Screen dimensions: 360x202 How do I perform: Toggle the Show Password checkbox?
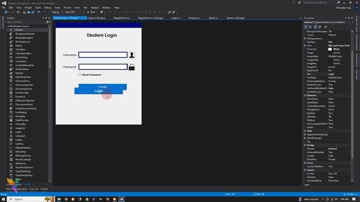[80, 75]
